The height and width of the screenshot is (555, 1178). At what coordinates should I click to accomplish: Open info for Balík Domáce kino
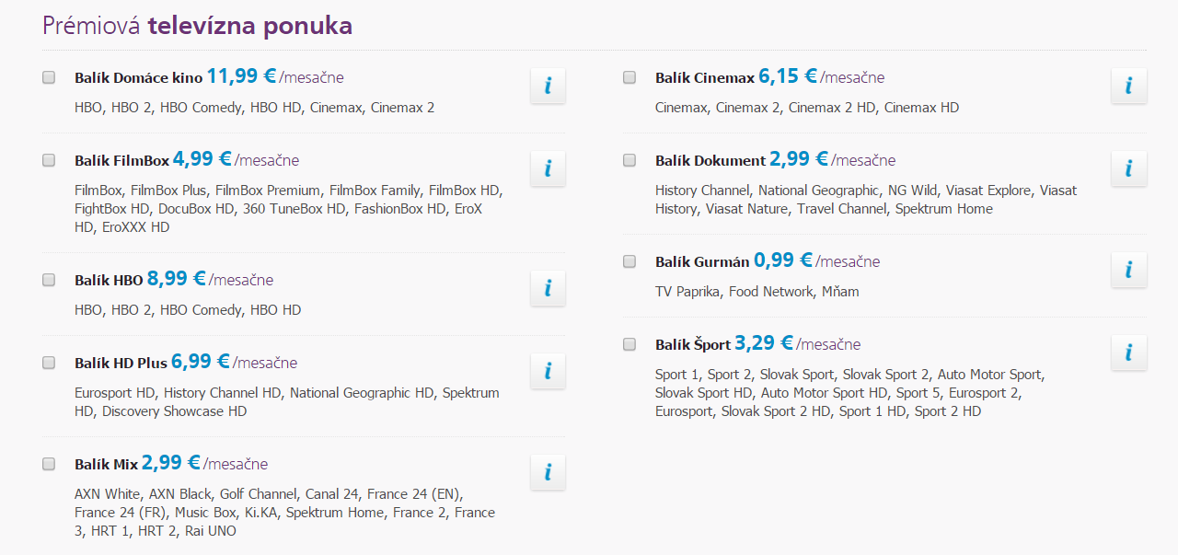[548, 86]
